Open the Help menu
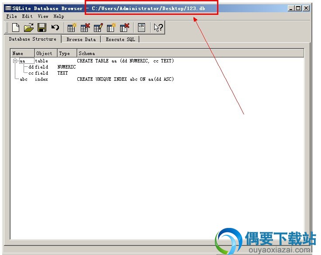 [59, 16]
